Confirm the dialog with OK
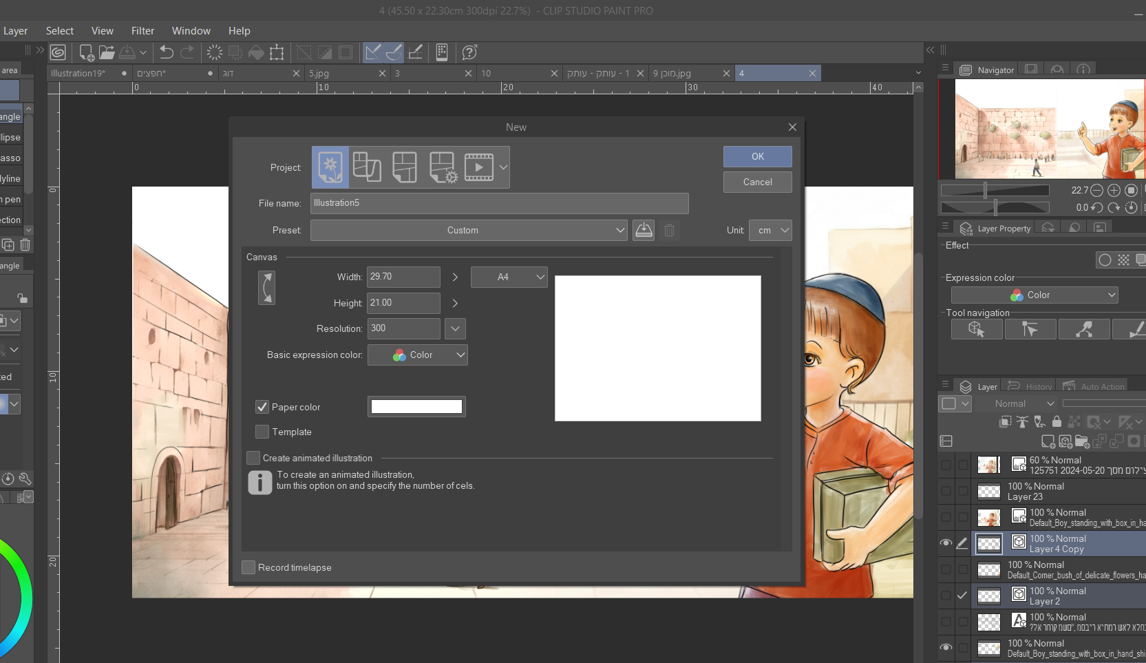This screenshot has height=663, width=1146. (758, 156)
